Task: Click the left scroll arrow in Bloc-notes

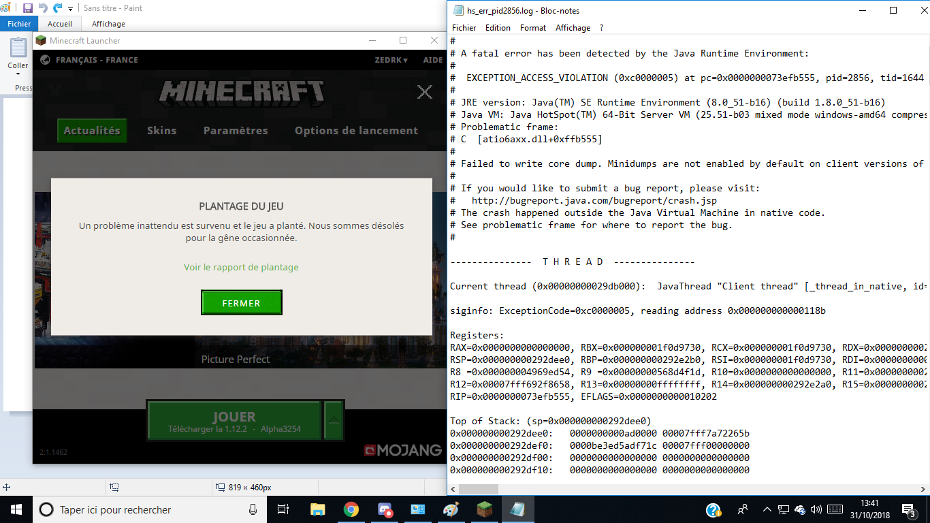Action: (x=453, y=489)
